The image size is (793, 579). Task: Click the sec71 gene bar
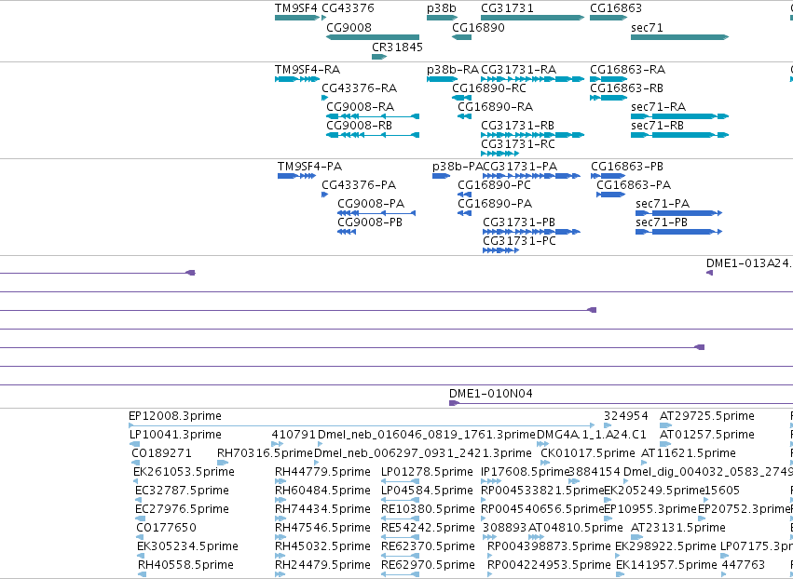679,37
